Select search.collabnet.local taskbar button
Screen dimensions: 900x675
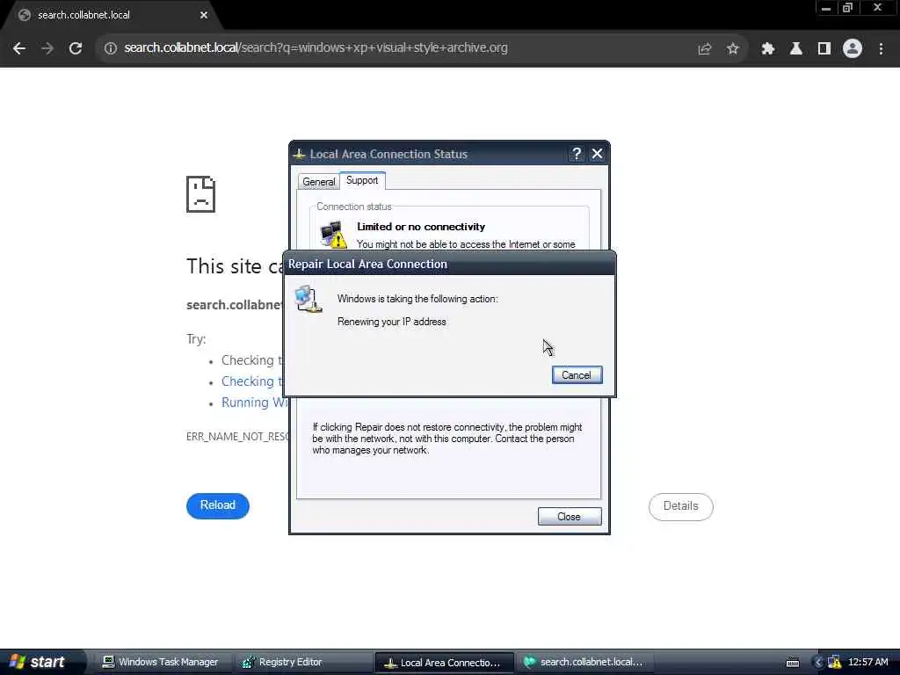[x=584, y=662]
